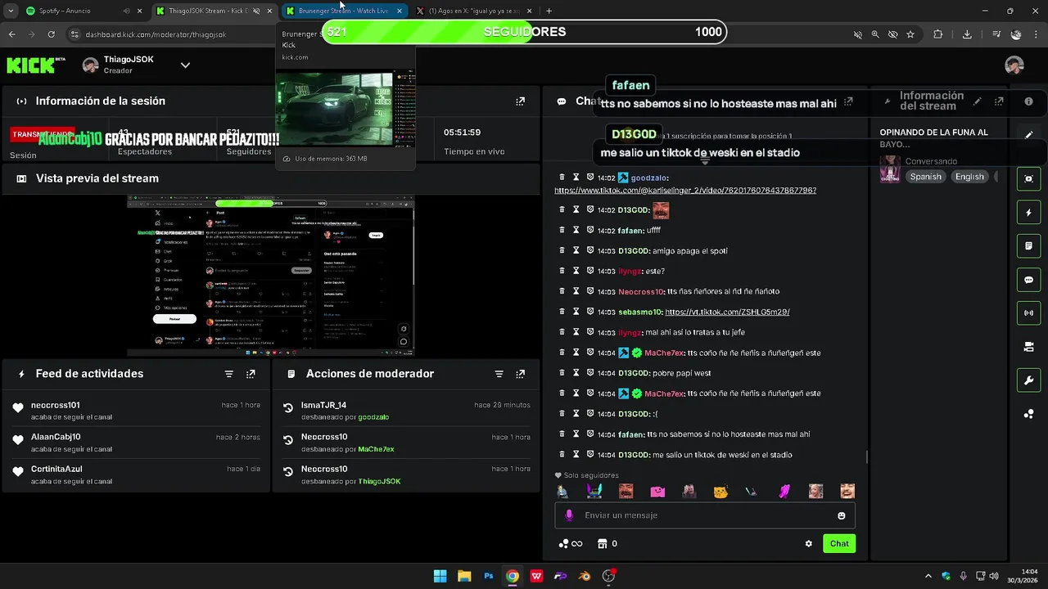Toggle the Spanish language chip
The width and height of the screenshot is (1048, 589).
click(x=925, y=177)
